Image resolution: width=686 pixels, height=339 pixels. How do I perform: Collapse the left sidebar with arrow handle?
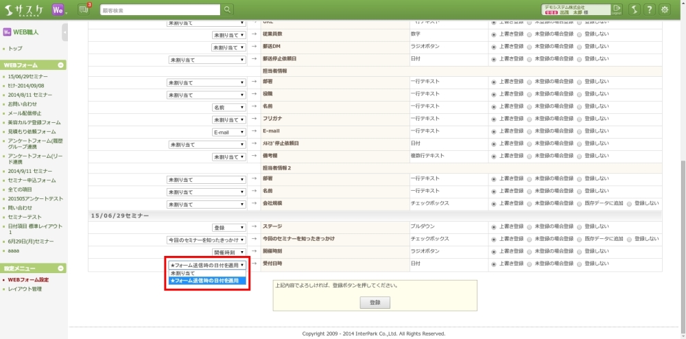click(65, 32)
